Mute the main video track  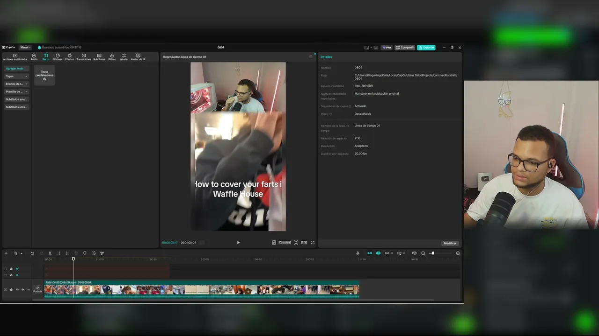23,290
